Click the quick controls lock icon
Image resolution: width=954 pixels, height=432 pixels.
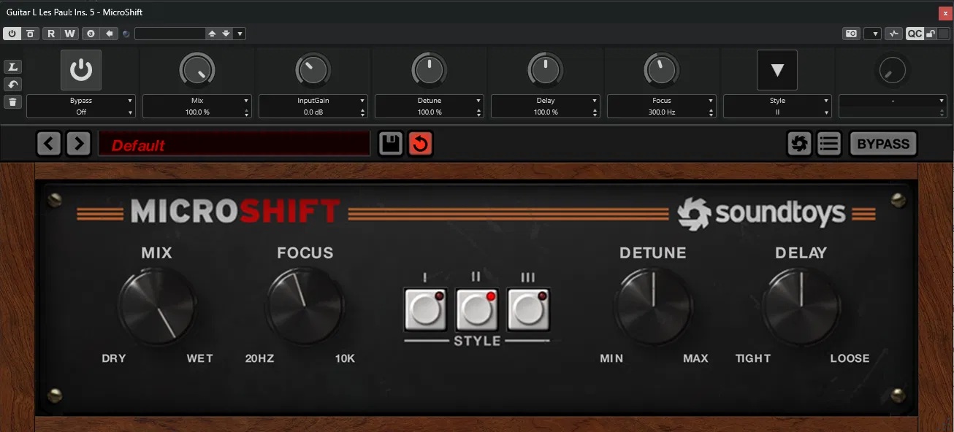tap(931, 34)
